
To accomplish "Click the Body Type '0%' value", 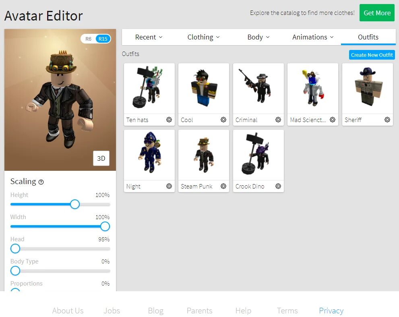I will pyautogui.click(x=105, y=261).
